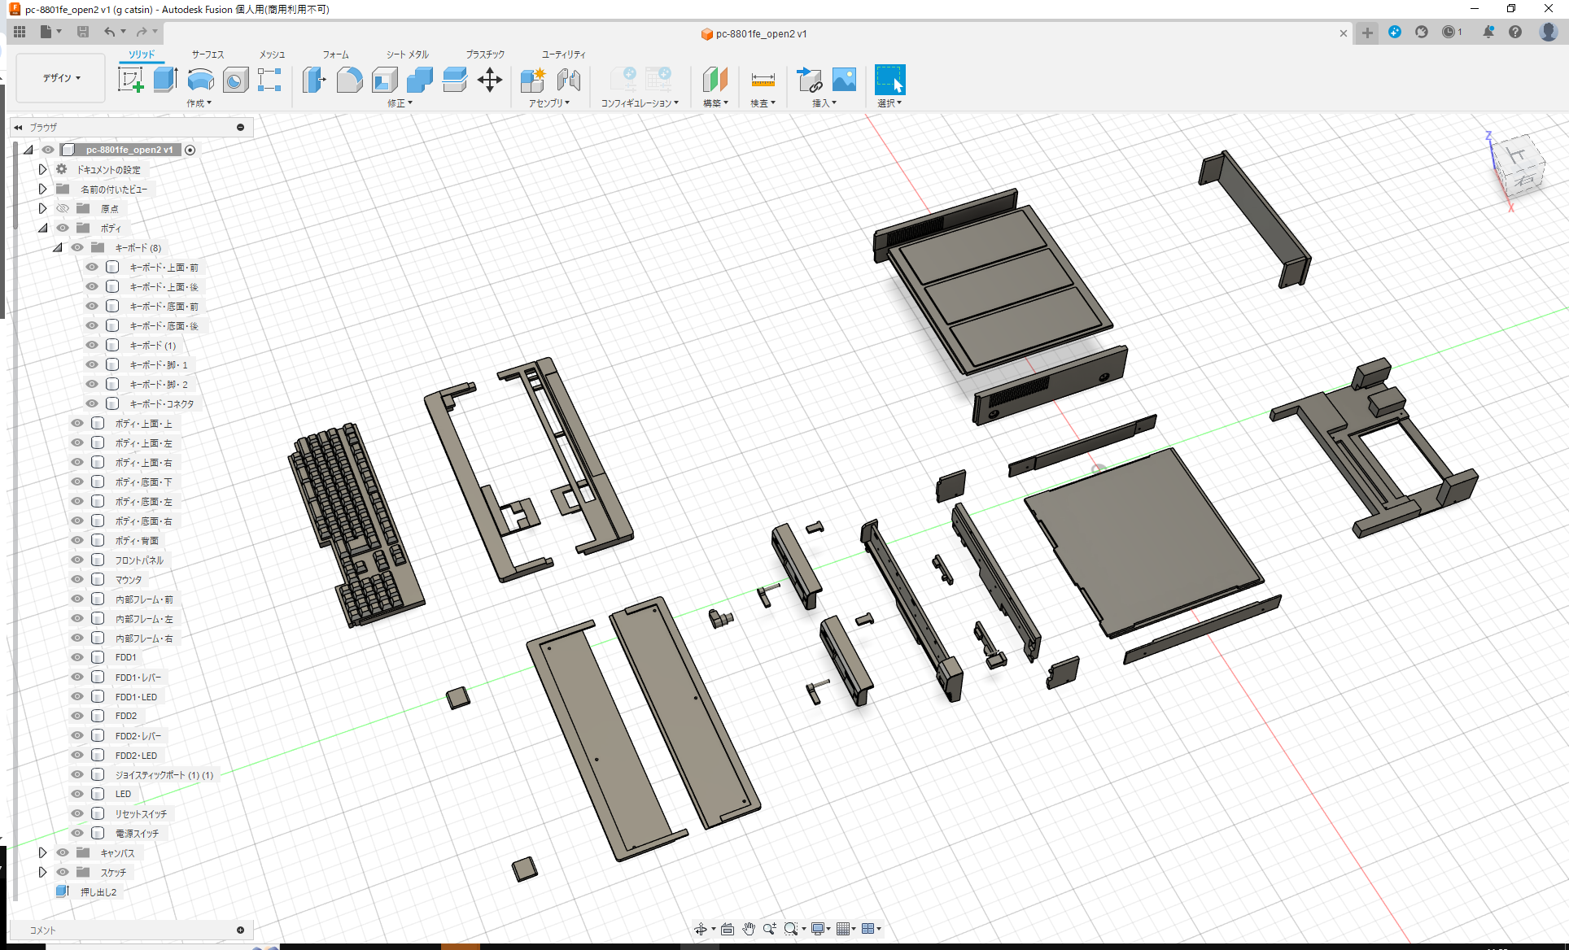The height and width of the screenshot is (950, 1569).
Task: Select the Joint tool under アセンブリ
Action: [x=568, y=81]
